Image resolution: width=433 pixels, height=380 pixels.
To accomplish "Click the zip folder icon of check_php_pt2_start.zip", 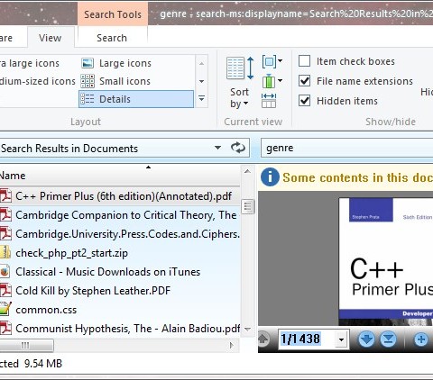I will 5,253.
